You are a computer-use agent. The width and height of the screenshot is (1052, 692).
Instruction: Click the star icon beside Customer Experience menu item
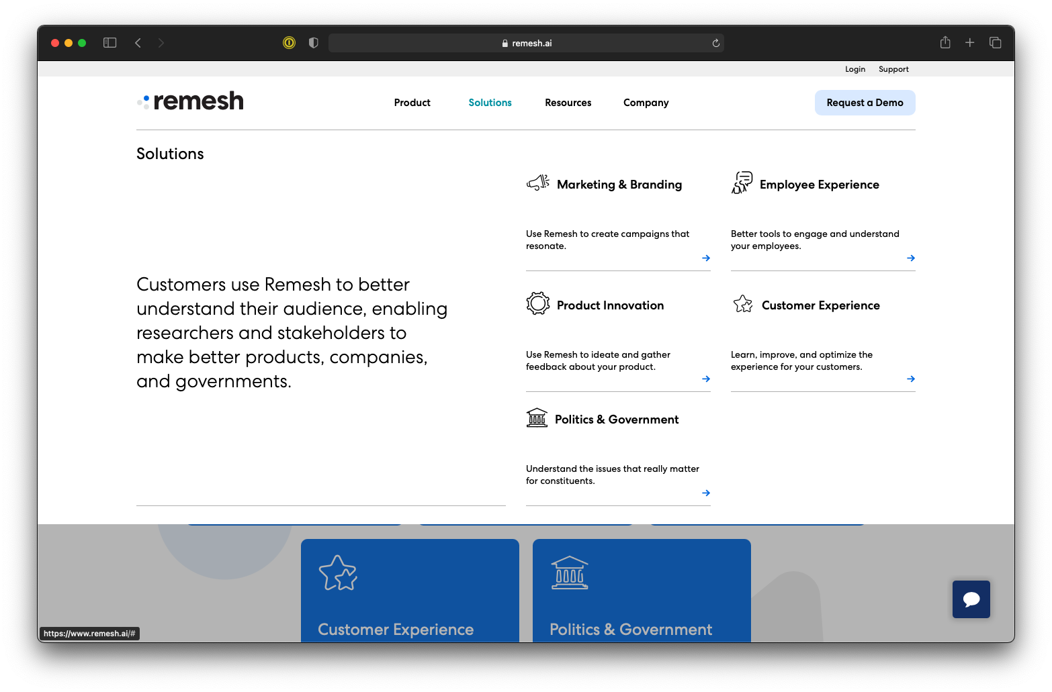(743, 304)
